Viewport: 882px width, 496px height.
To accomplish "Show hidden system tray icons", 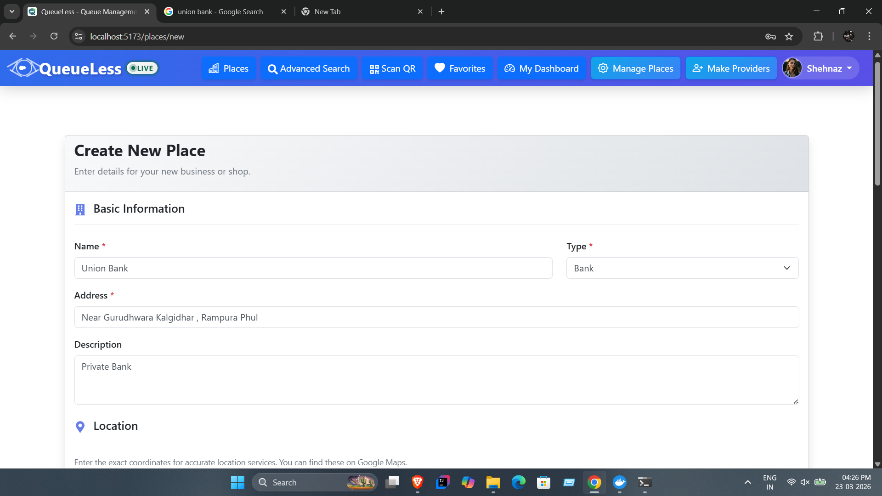I will pyautogui.click(x=747, y=482).
